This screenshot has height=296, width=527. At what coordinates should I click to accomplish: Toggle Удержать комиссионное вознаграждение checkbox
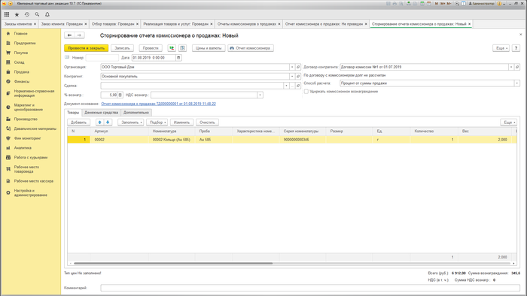(306, 92)
